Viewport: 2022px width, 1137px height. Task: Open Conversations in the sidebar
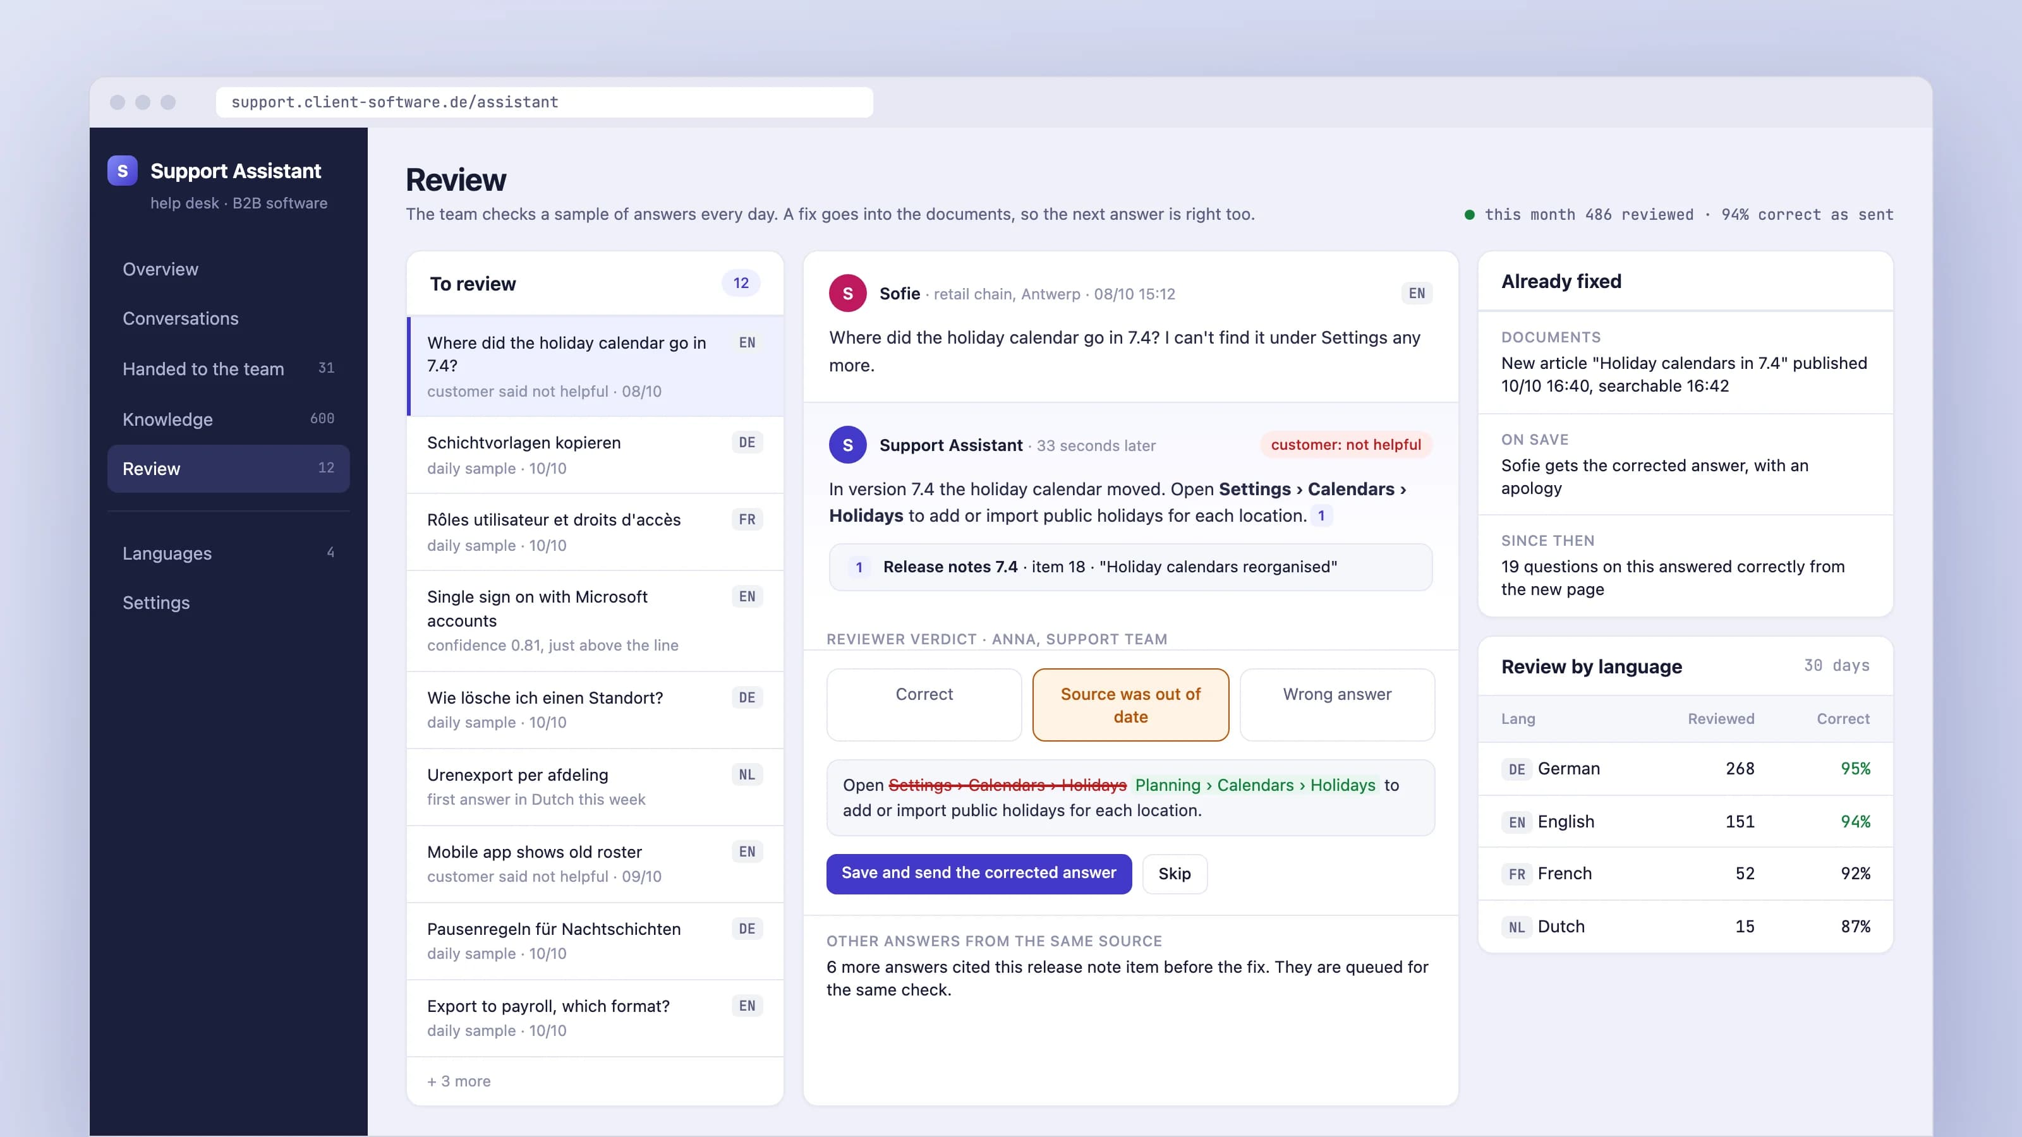click(x=228, y=318)
